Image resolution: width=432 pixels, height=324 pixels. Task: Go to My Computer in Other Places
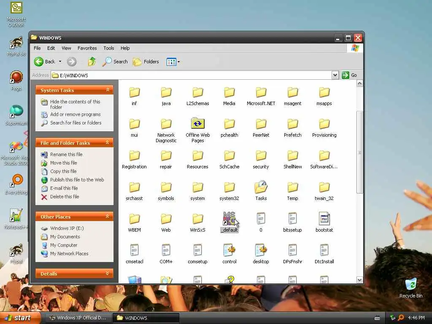pos(59,245)
